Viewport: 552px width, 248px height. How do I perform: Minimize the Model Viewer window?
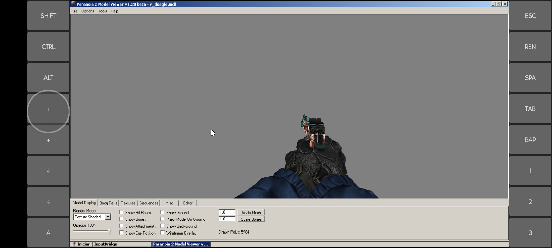493,4
